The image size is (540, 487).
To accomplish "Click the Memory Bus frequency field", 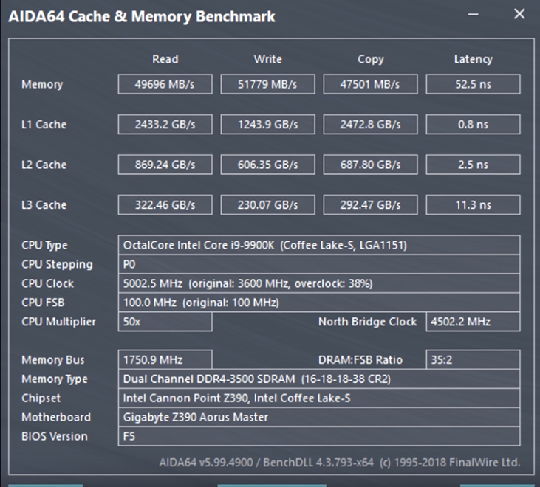I will [165, 360].
